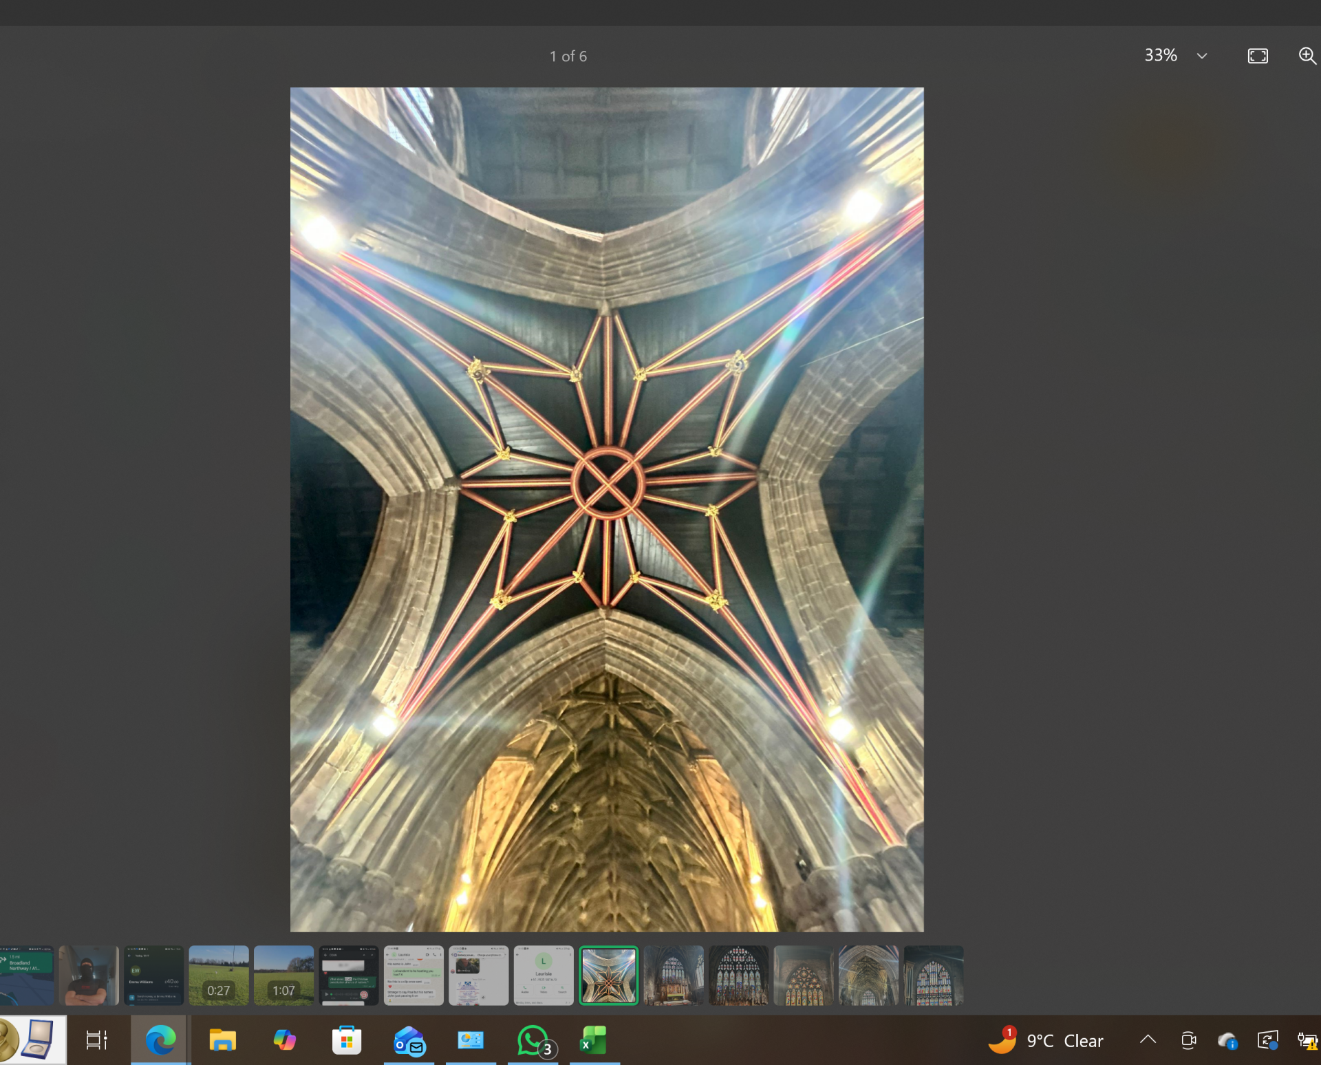The image size is (1321, 1065).
Task: Select the 0:27 video thumbnail
Action: 219,975
